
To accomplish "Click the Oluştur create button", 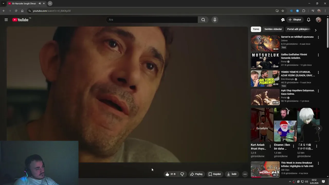I will [295, 20].
